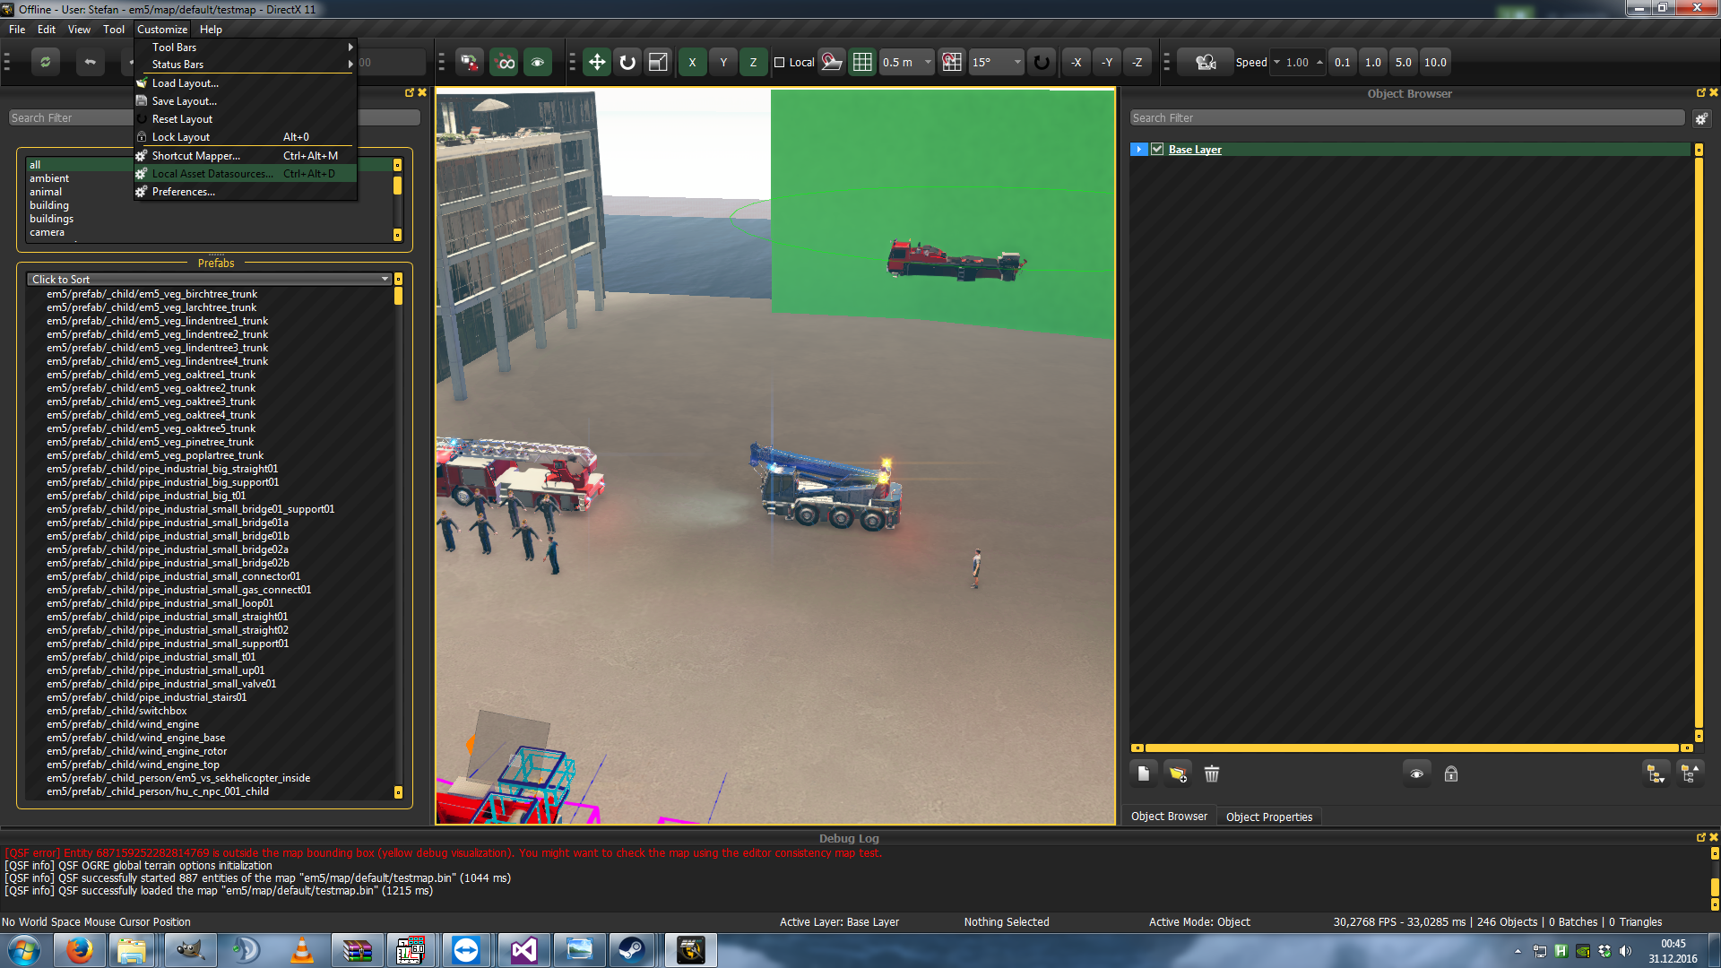Image resolution: width=1721 pixels, height=968 pixels.
Task: Select the Rotate transform tool
Action: click(x=627, y=62)
